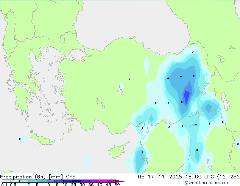The image size is (240, 186).
Task: Pick the 35–40 mm legend color swatch
Action: (94, 181)
